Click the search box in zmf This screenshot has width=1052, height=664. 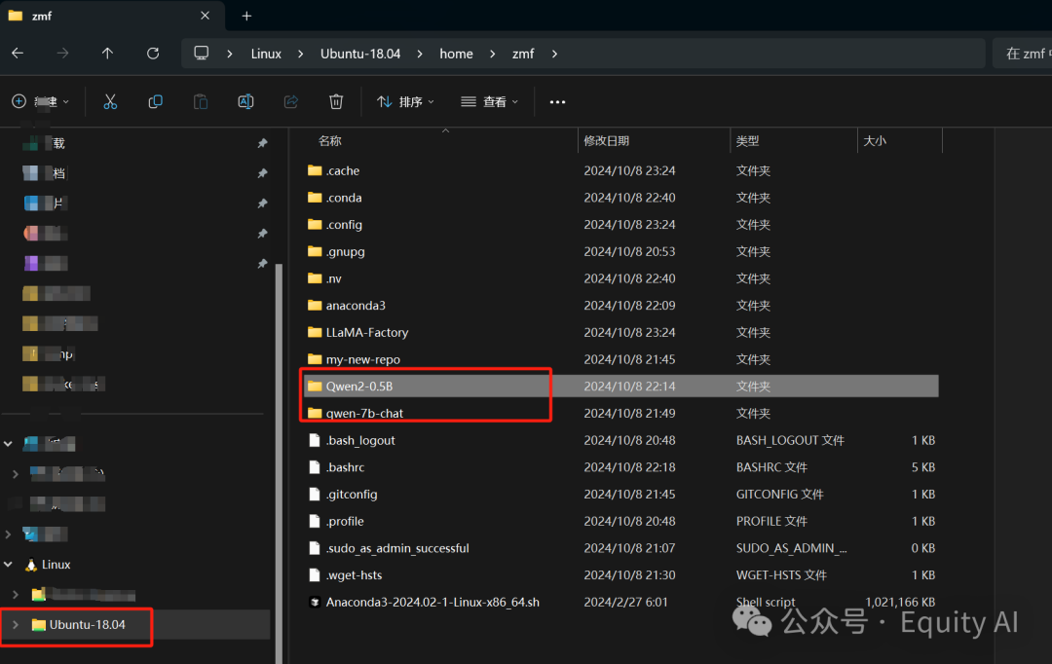(1023, 54)
